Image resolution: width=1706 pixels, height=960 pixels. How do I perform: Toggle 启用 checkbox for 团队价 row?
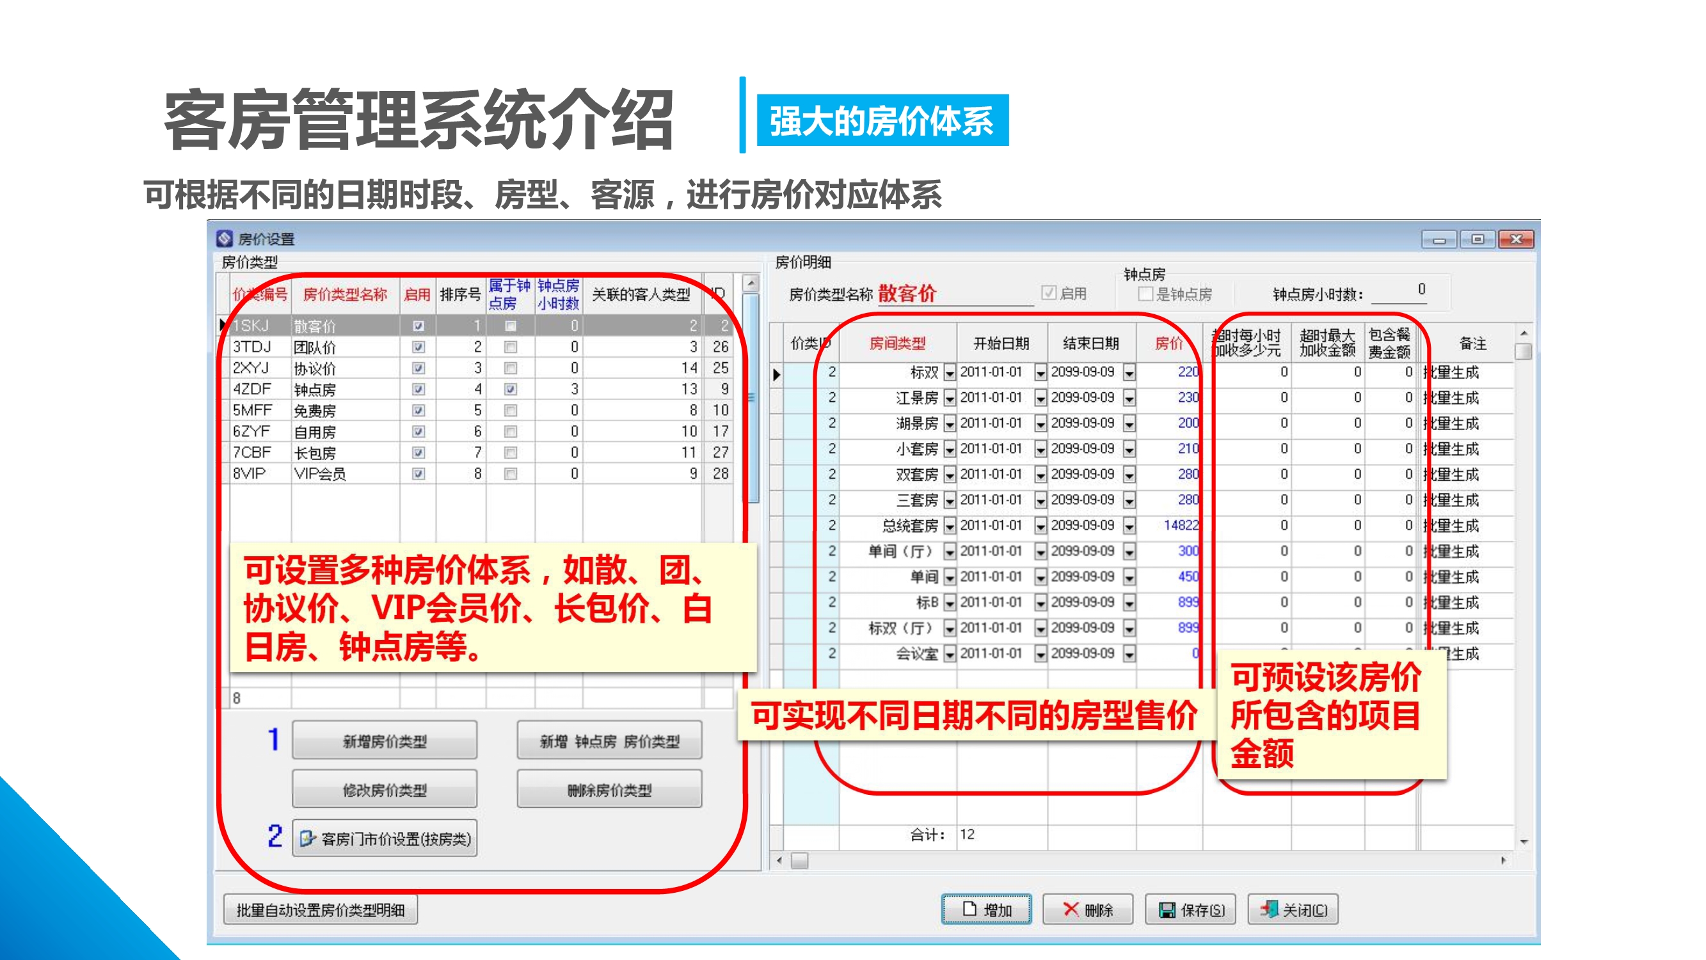tap(418, 347)
